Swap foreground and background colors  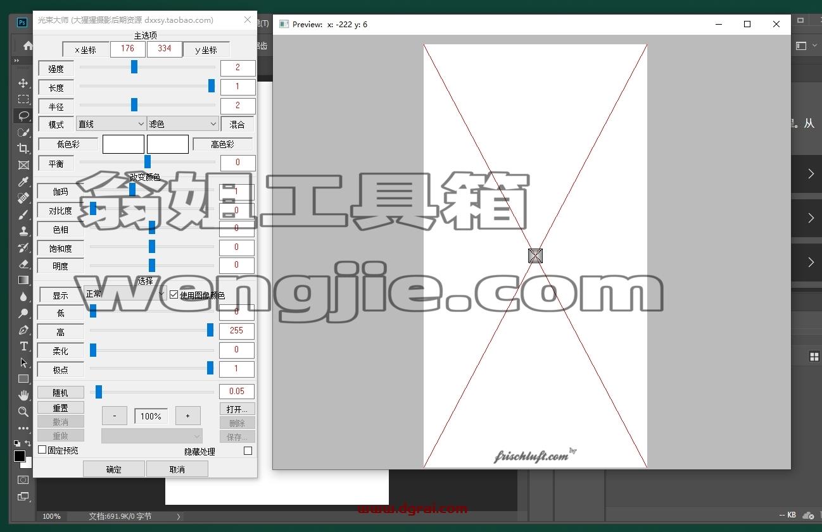[x=28, y=443]
